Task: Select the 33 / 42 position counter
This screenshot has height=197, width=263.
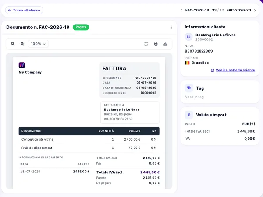Action: (x=218, y=10)
